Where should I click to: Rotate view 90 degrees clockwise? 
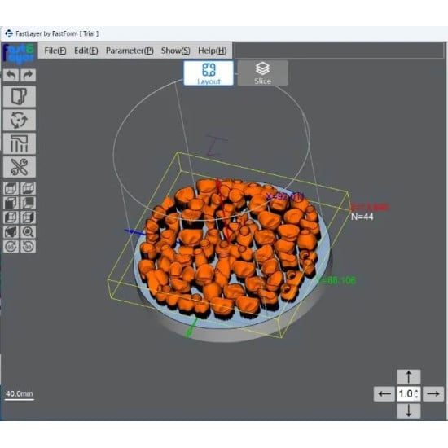click(x=11, y=247)
